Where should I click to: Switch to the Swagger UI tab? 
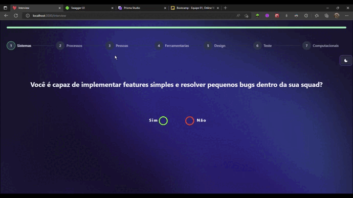[x=89, y=8]
